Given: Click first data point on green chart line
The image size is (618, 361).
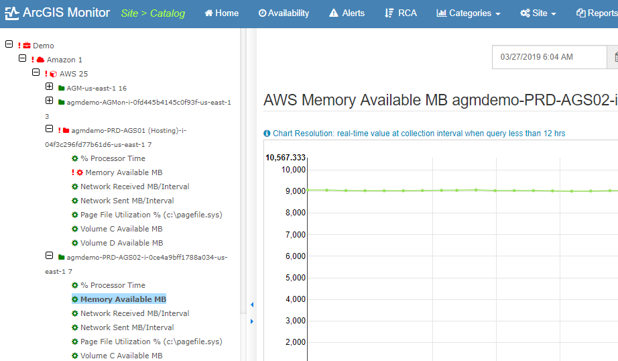Looking at the screenshot, I should (x=308, y=190).
